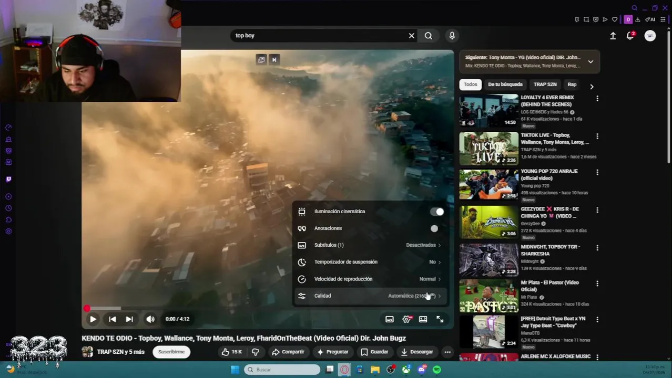The image size is (672, 378).
Task: Toggle subtitles icon in player bar
Action: tap(390, 319)
